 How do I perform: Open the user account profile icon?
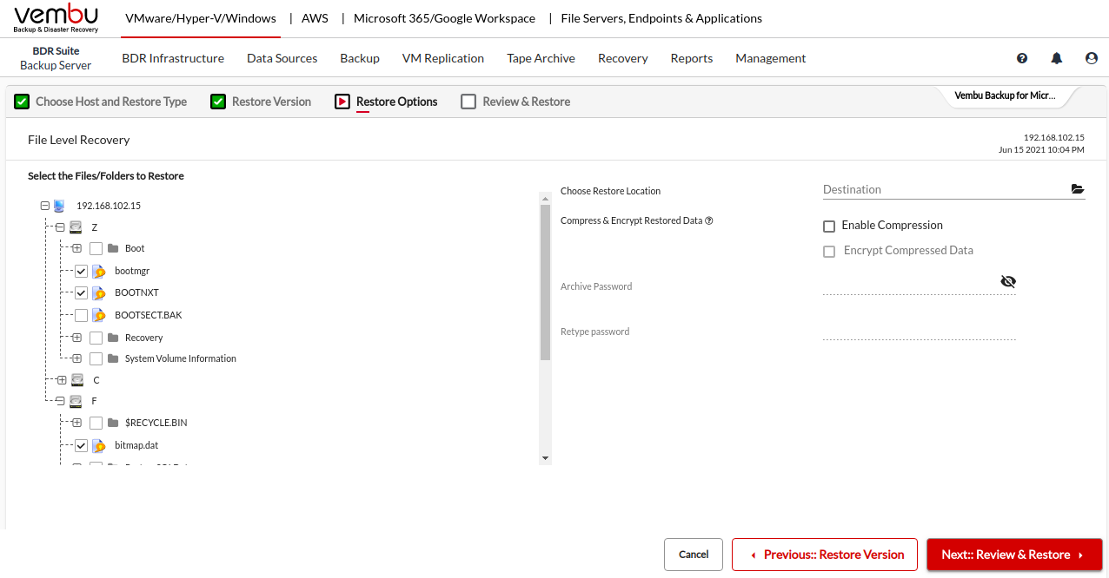pyautogui.click(x=1092, y=58)
